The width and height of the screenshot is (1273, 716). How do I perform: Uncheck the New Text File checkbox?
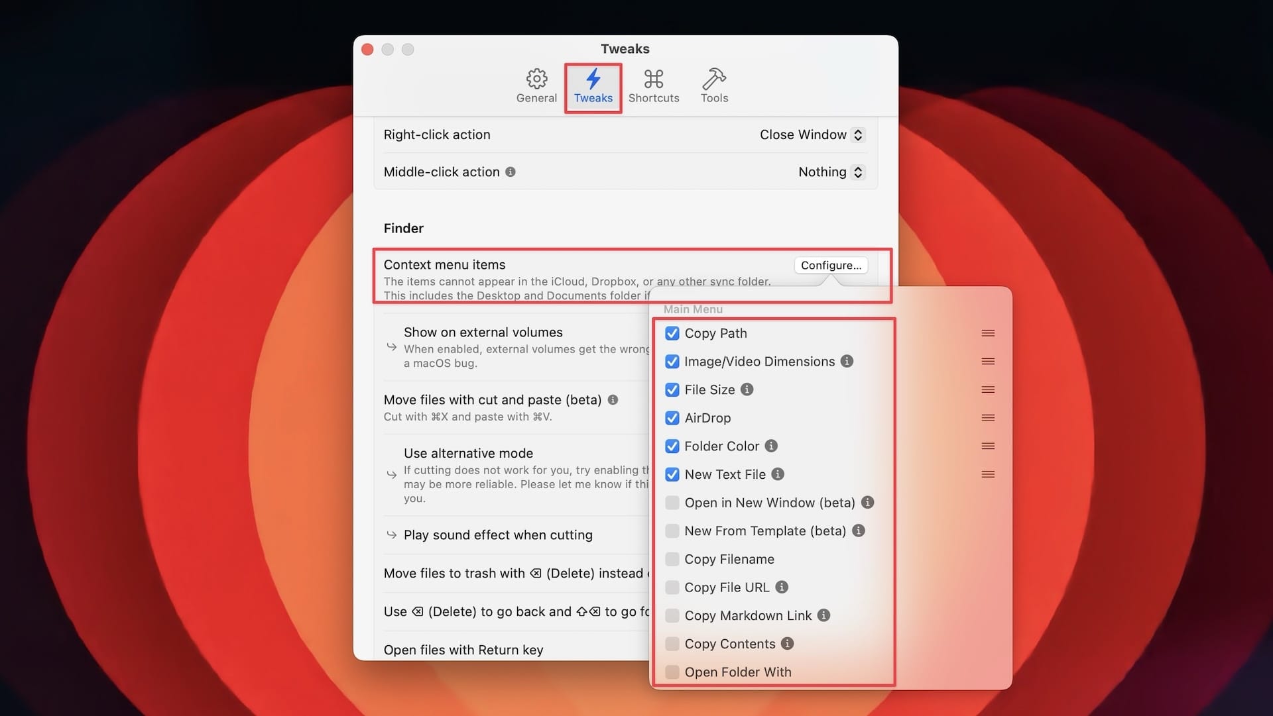point(672,474)
